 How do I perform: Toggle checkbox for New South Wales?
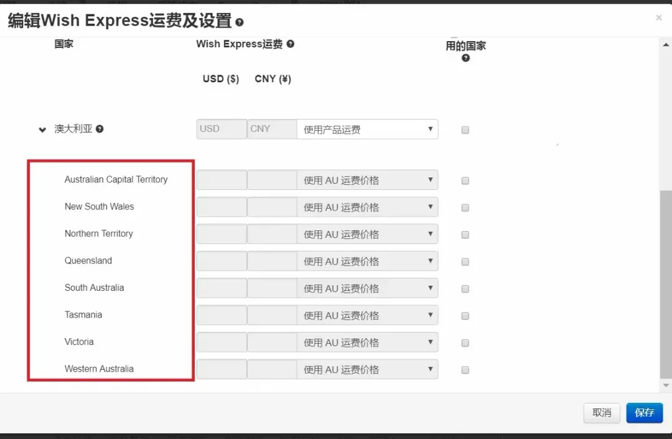[x=465, y=207]
